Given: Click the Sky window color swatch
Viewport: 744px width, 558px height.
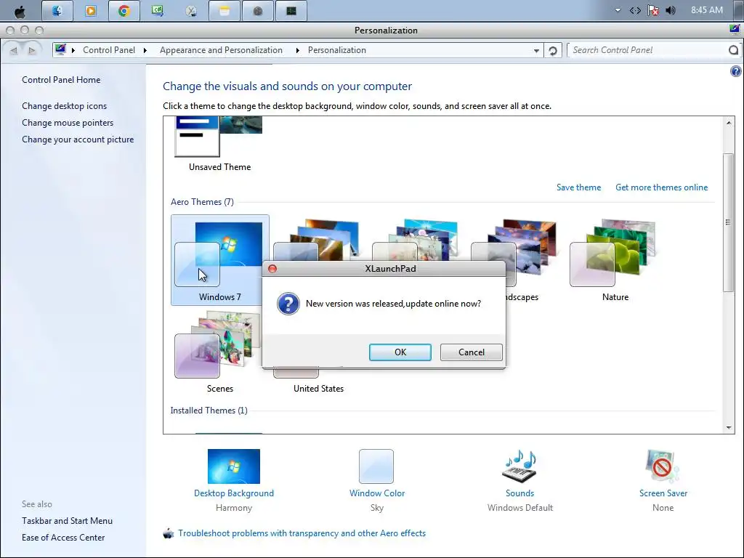Looking at the screenshot, I should click(376, 466).
